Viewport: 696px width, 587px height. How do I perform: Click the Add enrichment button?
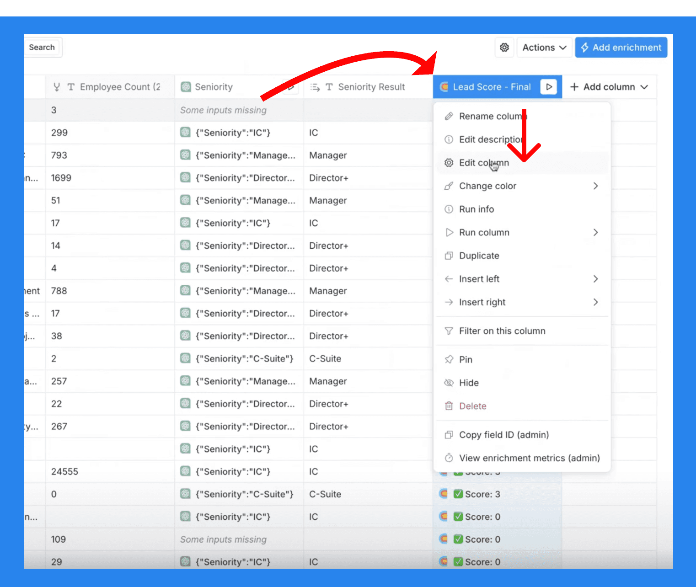(621, 48)
